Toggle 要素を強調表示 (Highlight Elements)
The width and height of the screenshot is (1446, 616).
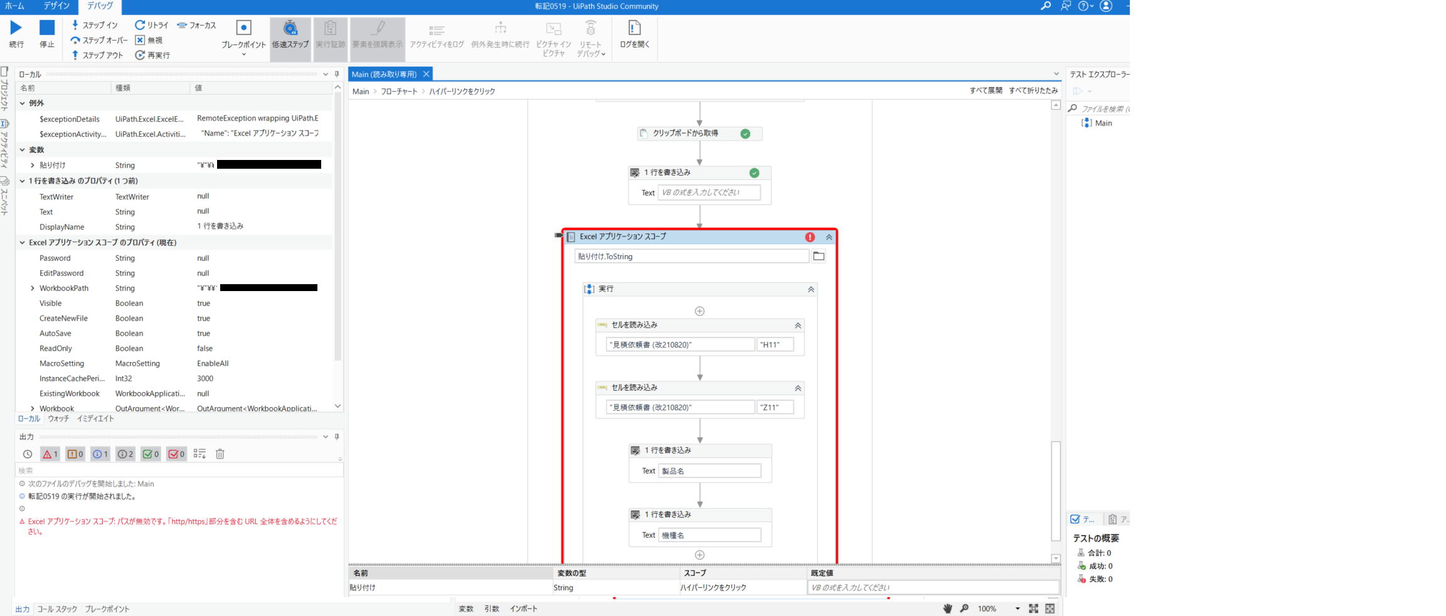tap(378, 39)
